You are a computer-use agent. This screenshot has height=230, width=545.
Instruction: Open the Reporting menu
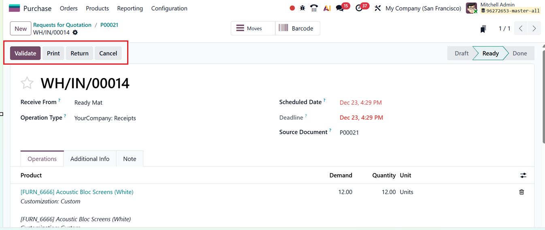[130, 8]
